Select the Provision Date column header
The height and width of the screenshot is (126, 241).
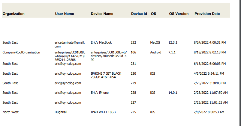(x=207, y=14)
